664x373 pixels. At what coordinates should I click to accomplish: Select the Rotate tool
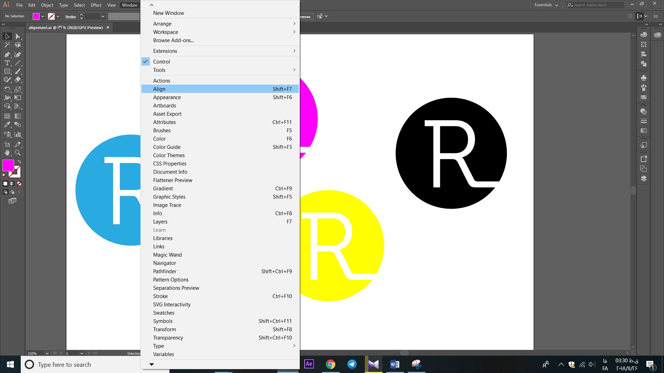coord(7,89)
